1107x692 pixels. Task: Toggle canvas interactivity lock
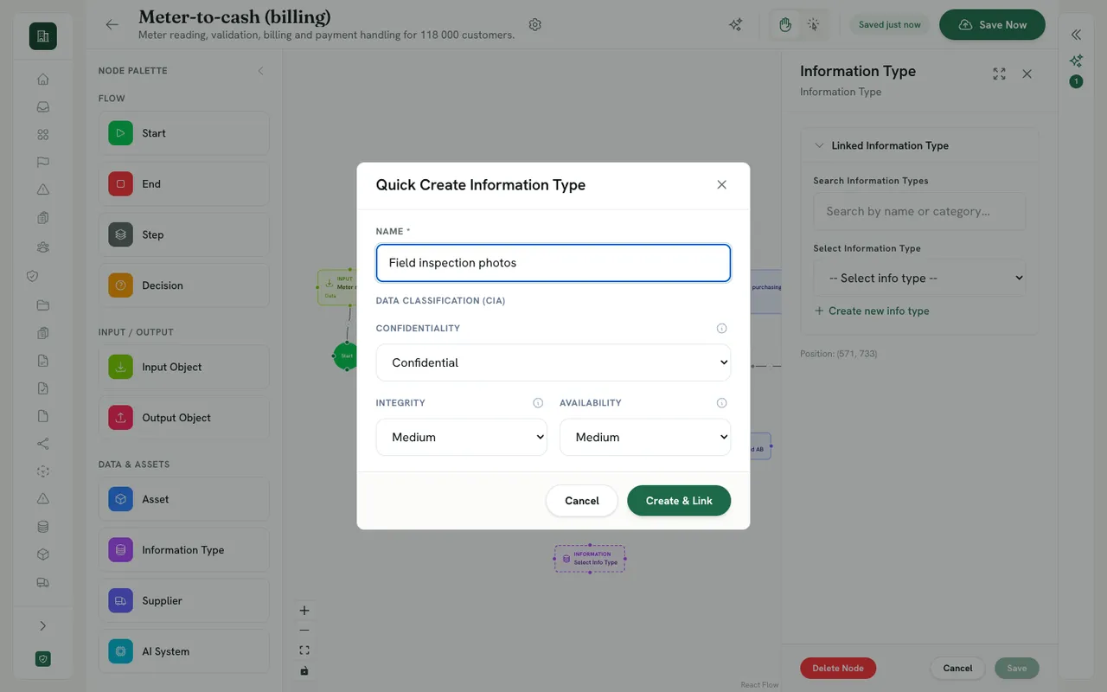[x=304, y=670]
